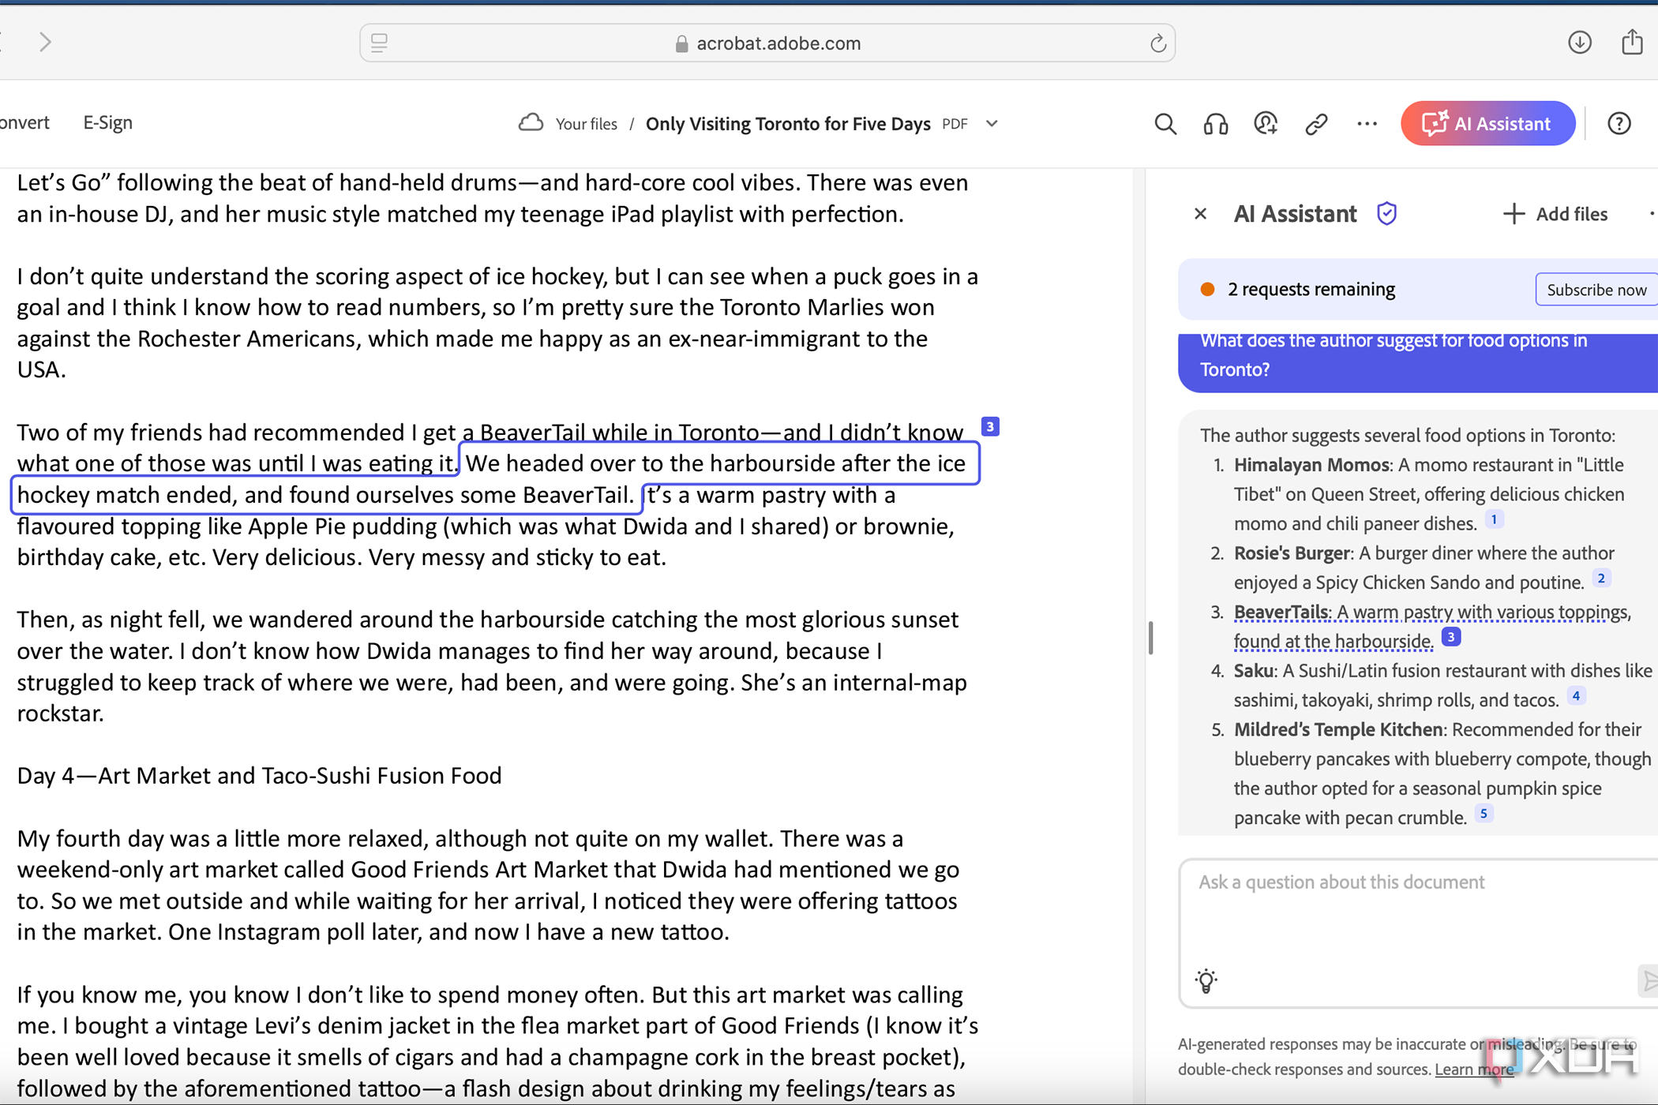
Task: Click 'Mildred's Temple Kitchen' bold text
Action: click(x=1338, y=729)
